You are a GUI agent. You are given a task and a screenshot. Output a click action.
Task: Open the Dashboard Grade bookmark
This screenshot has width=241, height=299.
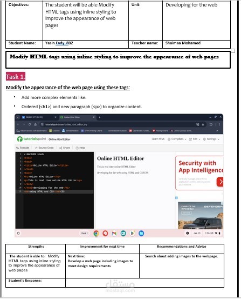click(139, 131)
